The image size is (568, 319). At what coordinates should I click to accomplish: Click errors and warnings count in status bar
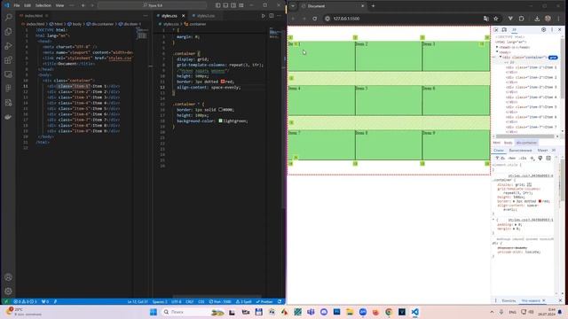click(25, 301)
